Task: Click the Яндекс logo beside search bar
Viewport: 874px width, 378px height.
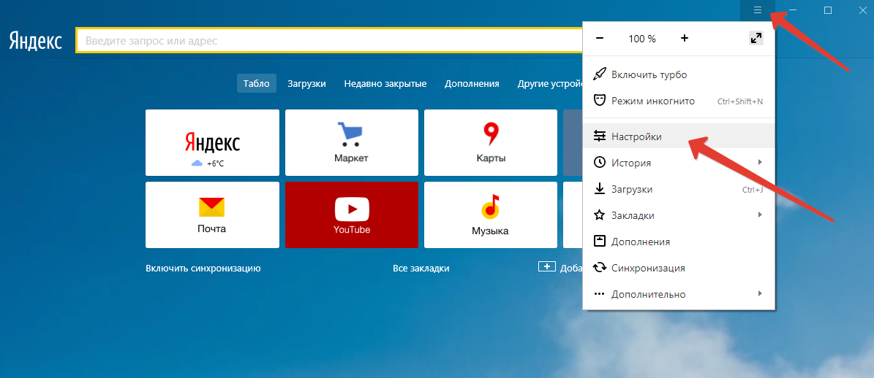Action: [35, 41]
